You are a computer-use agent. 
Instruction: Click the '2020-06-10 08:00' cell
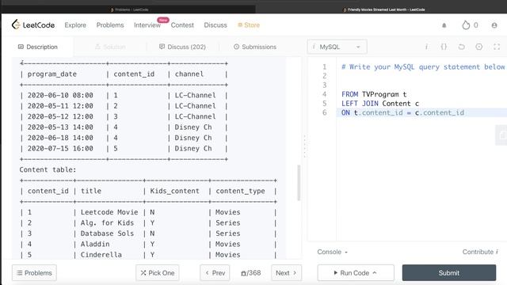click(60, 95)
